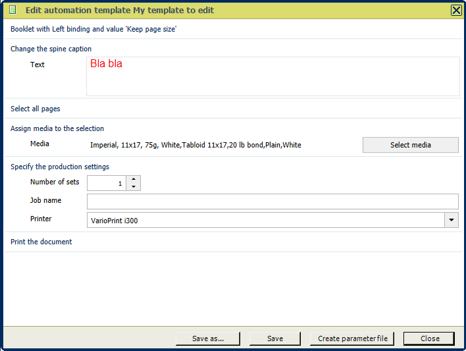Open the Select media dialog
This screenshot has width=466, height=351.
(411, 145)
